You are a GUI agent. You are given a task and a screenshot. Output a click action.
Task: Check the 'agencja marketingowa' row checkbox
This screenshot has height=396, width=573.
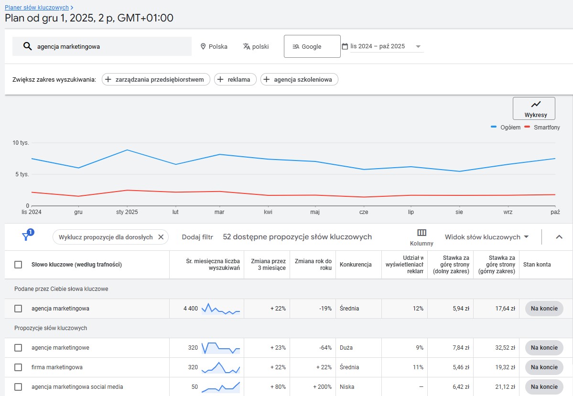pos(18,309)
